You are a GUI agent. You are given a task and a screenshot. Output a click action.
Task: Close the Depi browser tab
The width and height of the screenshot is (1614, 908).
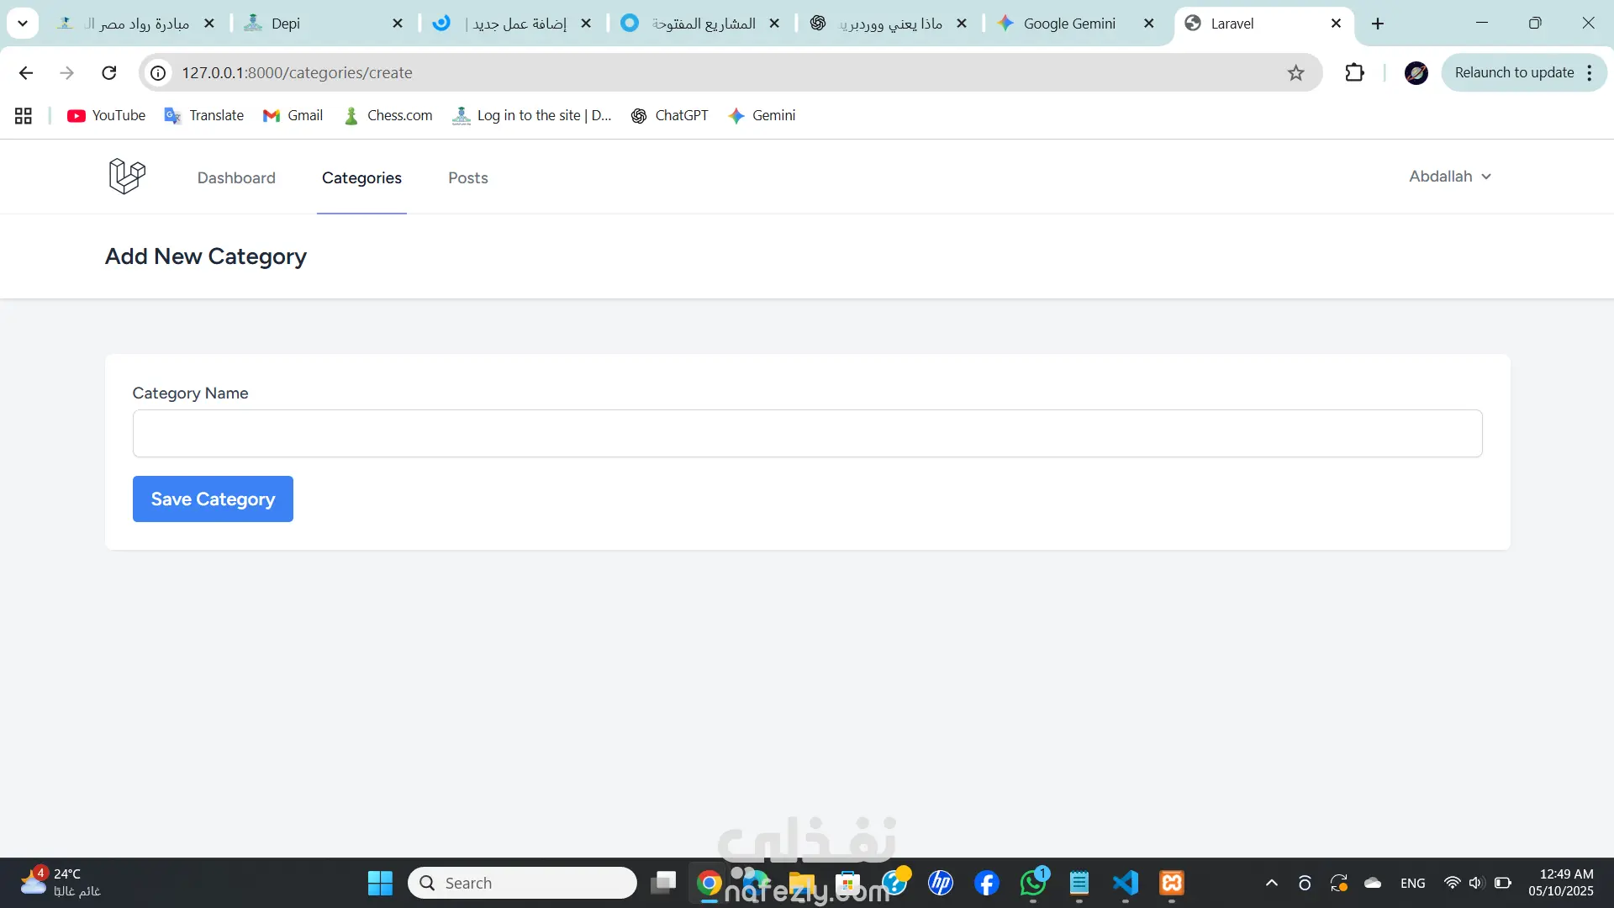point(398,24)
